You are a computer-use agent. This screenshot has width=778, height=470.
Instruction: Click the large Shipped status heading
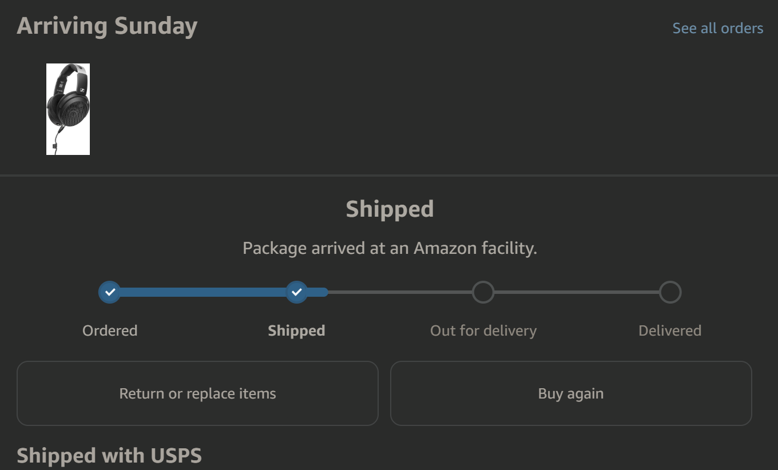(390, 209)
